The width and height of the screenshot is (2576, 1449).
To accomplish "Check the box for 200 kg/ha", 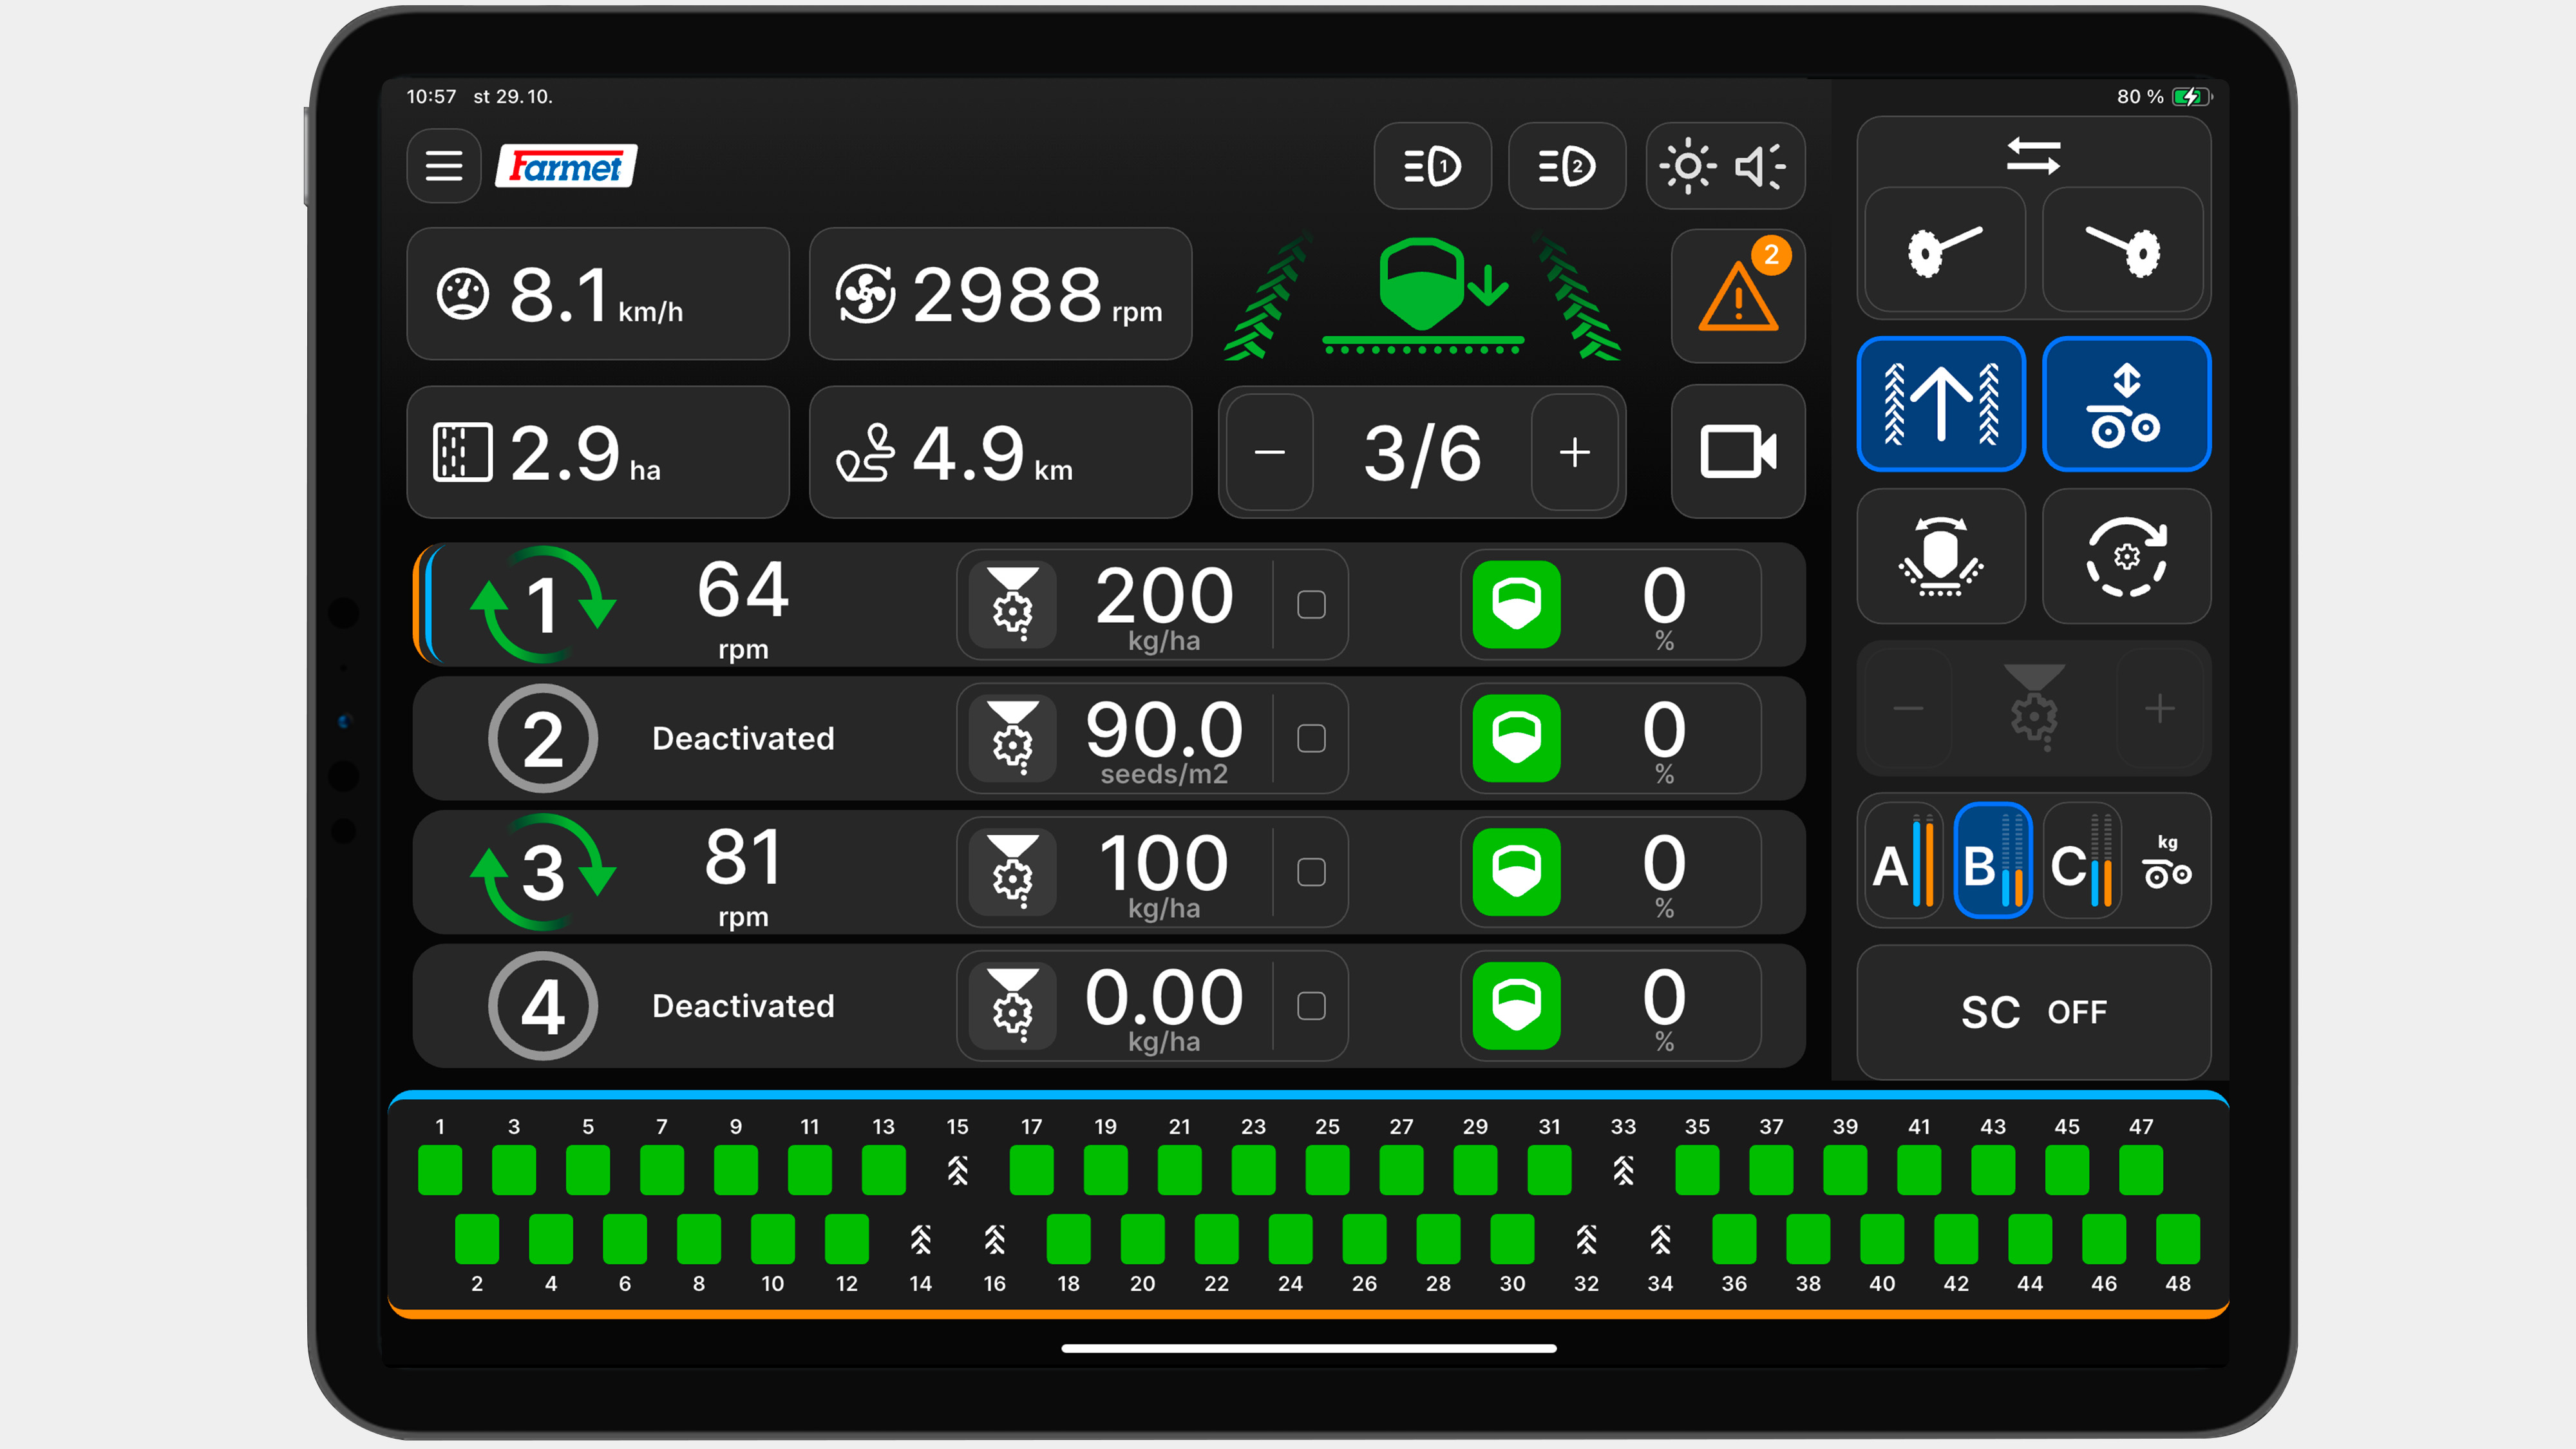I will point(1311,604).
